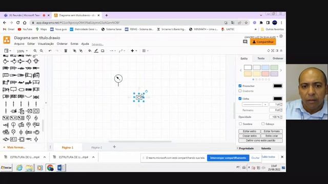Image resolution: width=328 pixels, height=184 pixels.
Task: Enable the Gradiente checkbox
Action: [x=240, y=91]
